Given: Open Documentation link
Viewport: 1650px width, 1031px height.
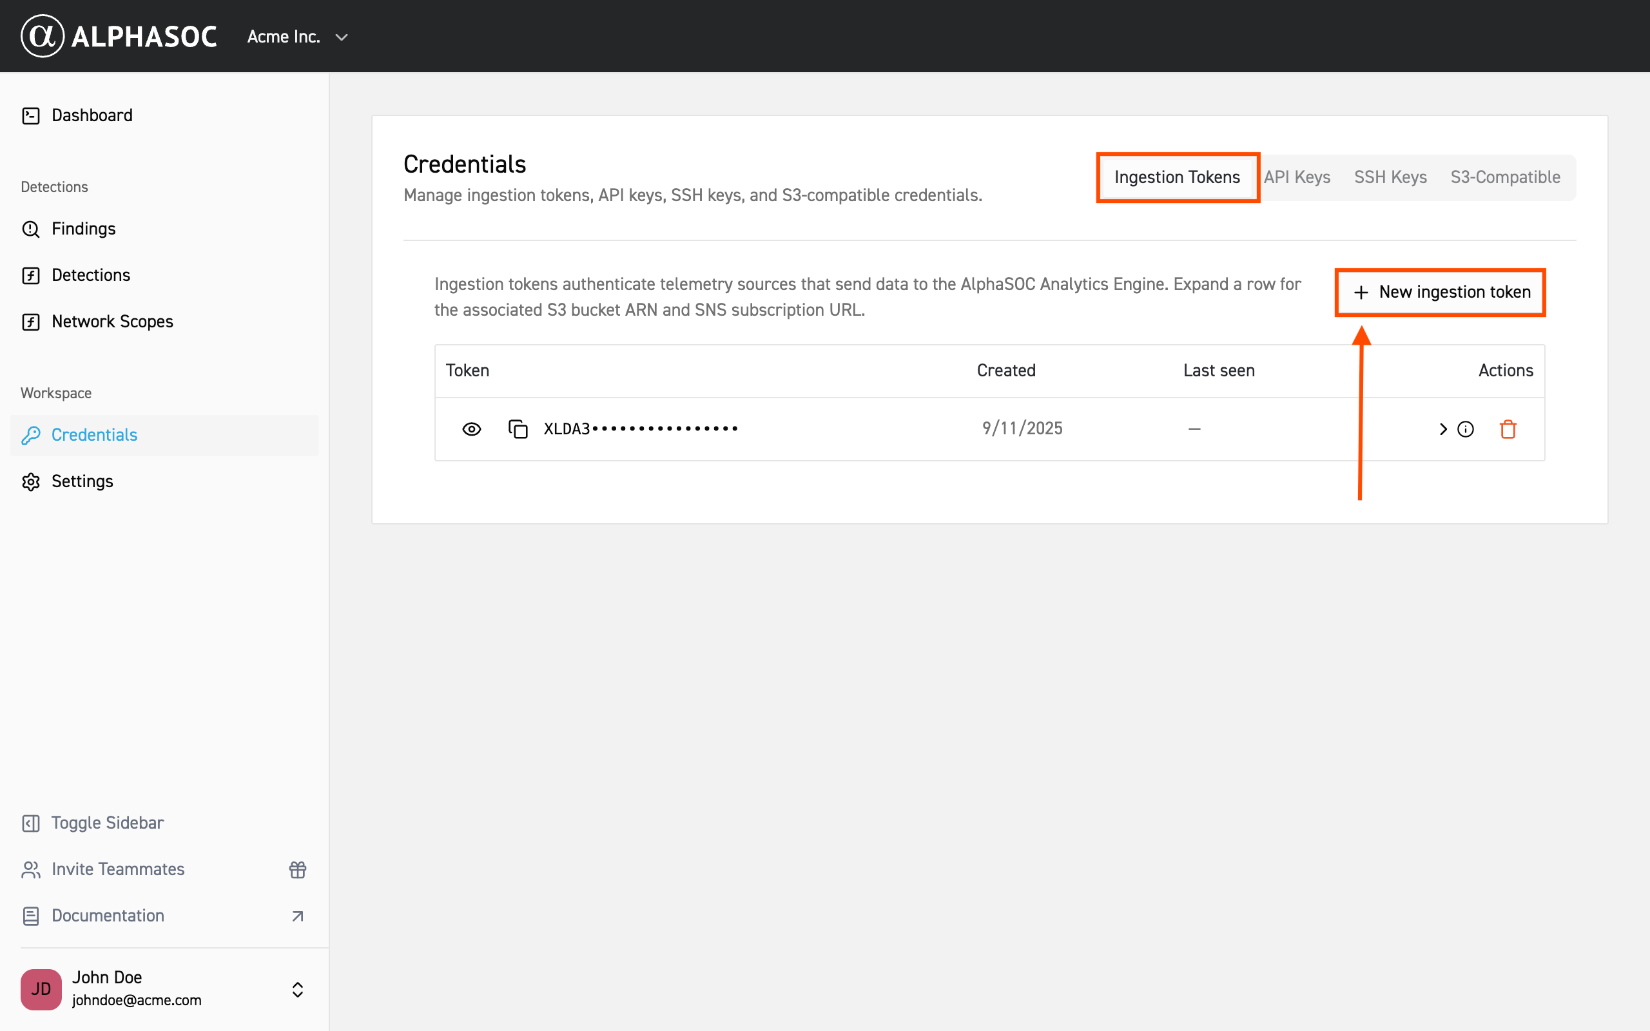Looking at the screenshot, I should 164,916.
